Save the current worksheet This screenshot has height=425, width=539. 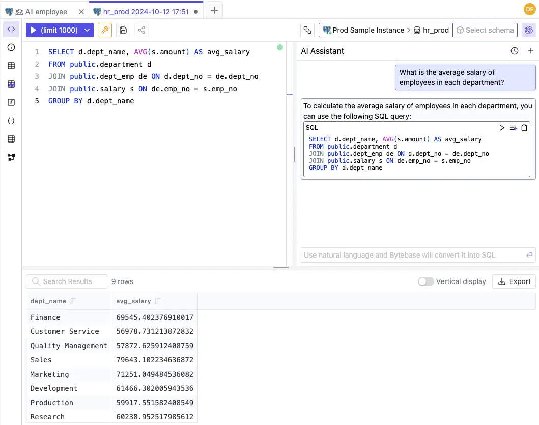123,30
